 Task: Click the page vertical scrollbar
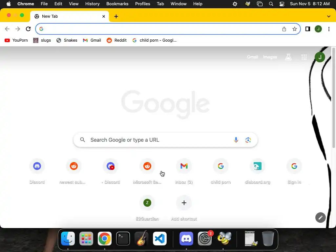tap(333, 97)
